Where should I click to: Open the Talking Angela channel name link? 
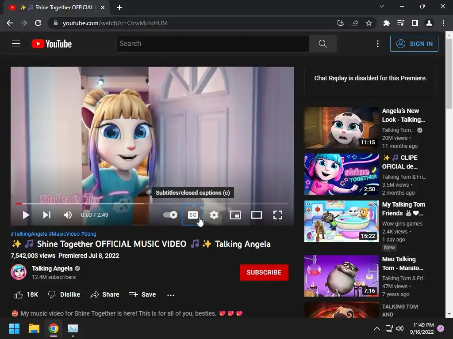tap(52, 268)
